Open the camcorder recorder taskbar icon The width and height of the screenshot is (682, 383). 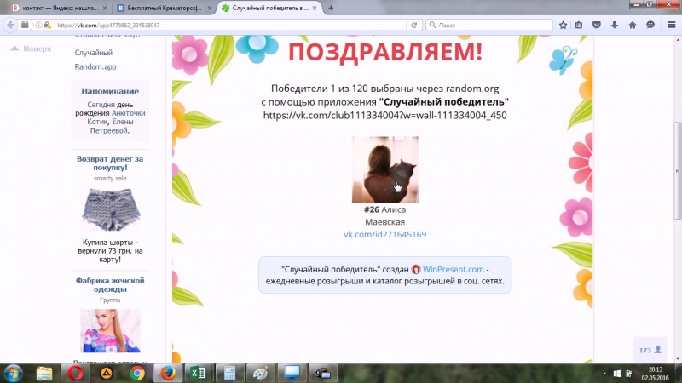tap(323, 373)
